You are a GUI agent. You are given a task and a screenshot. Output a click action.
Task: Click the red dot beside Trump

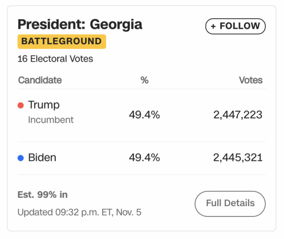tap(20, 106)
